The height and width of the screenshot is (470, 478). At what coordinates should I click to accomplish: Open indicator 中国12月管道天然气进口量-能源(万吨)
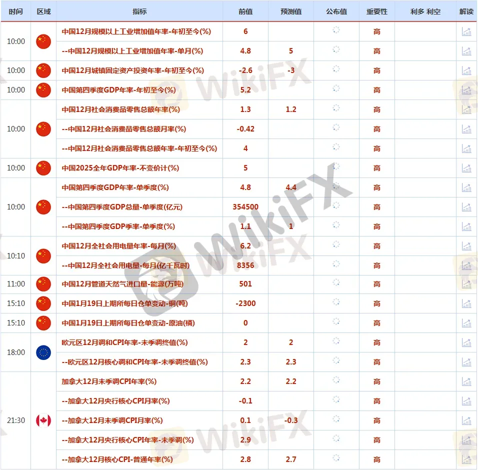tap(122, 284)
